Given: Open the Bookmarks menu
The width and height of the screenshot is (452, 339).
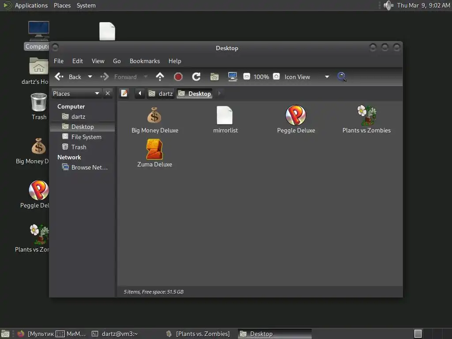Looking at the screenshot, I should (x=145, y=61).
